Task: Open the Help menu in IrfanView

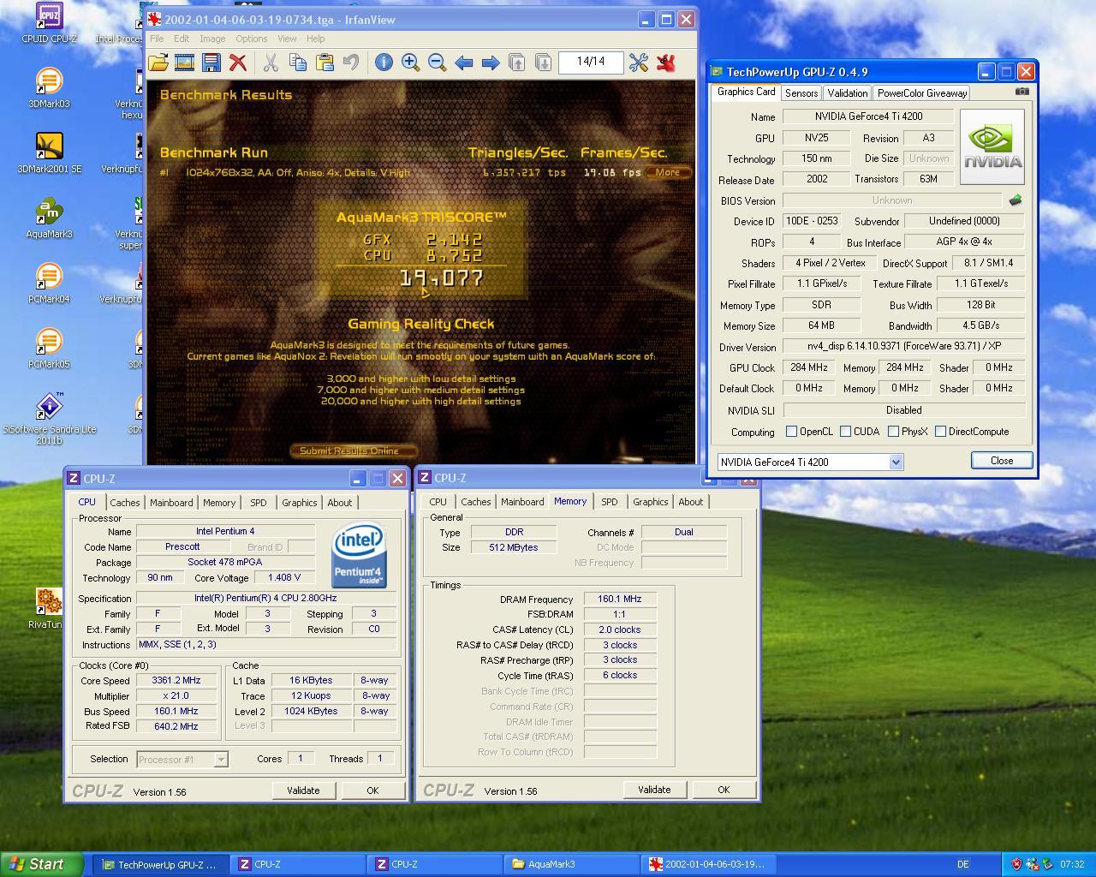Action: [316, 39]
